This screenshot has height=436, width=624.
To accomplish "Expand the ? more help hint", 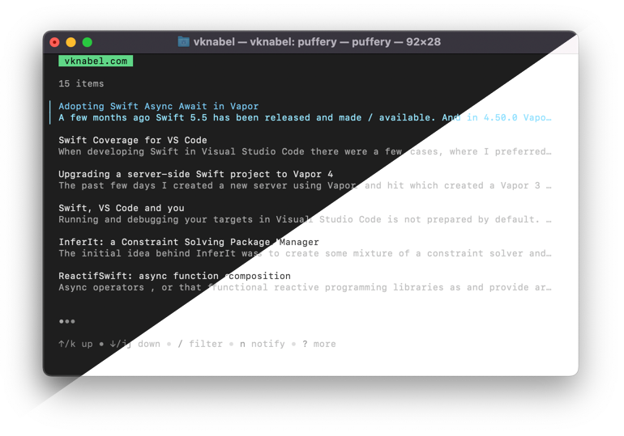I will [318, 344].
